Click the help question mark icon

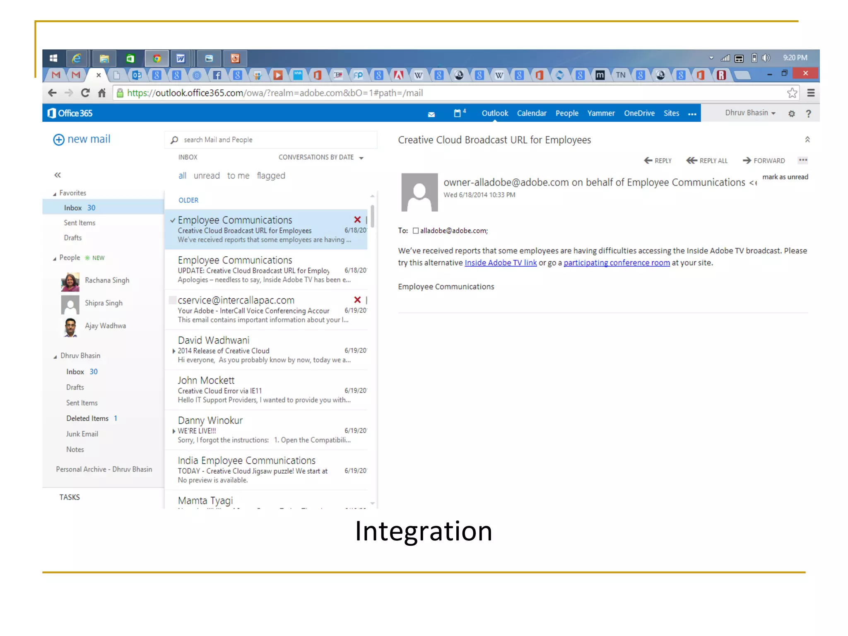(808, 113)
